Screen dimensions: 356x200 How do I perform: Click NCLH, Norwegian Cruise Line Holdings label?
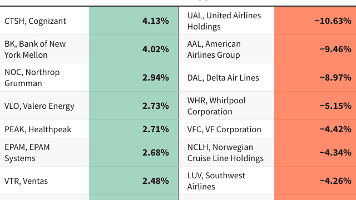(226, 152)
